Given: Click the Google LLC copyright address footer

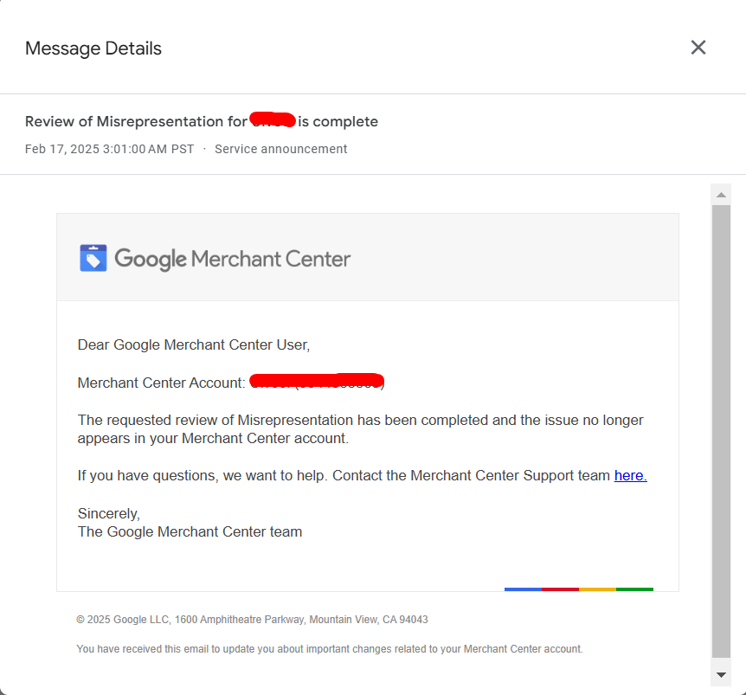Looking at the screenshot, I should 252,620.
